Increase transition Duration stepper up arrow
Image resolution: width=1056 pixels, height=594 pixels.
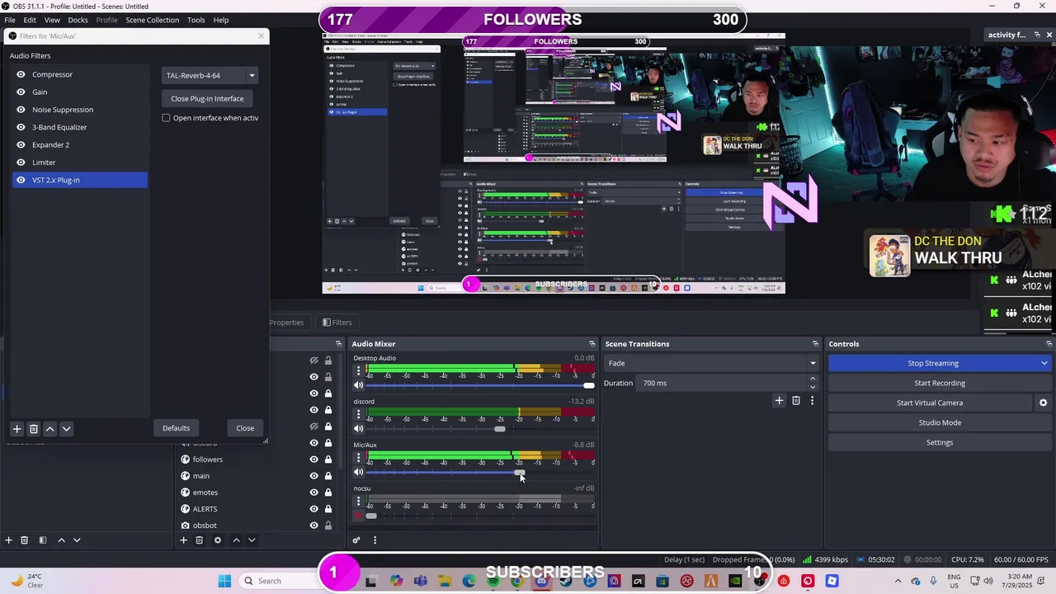point(813,379)
